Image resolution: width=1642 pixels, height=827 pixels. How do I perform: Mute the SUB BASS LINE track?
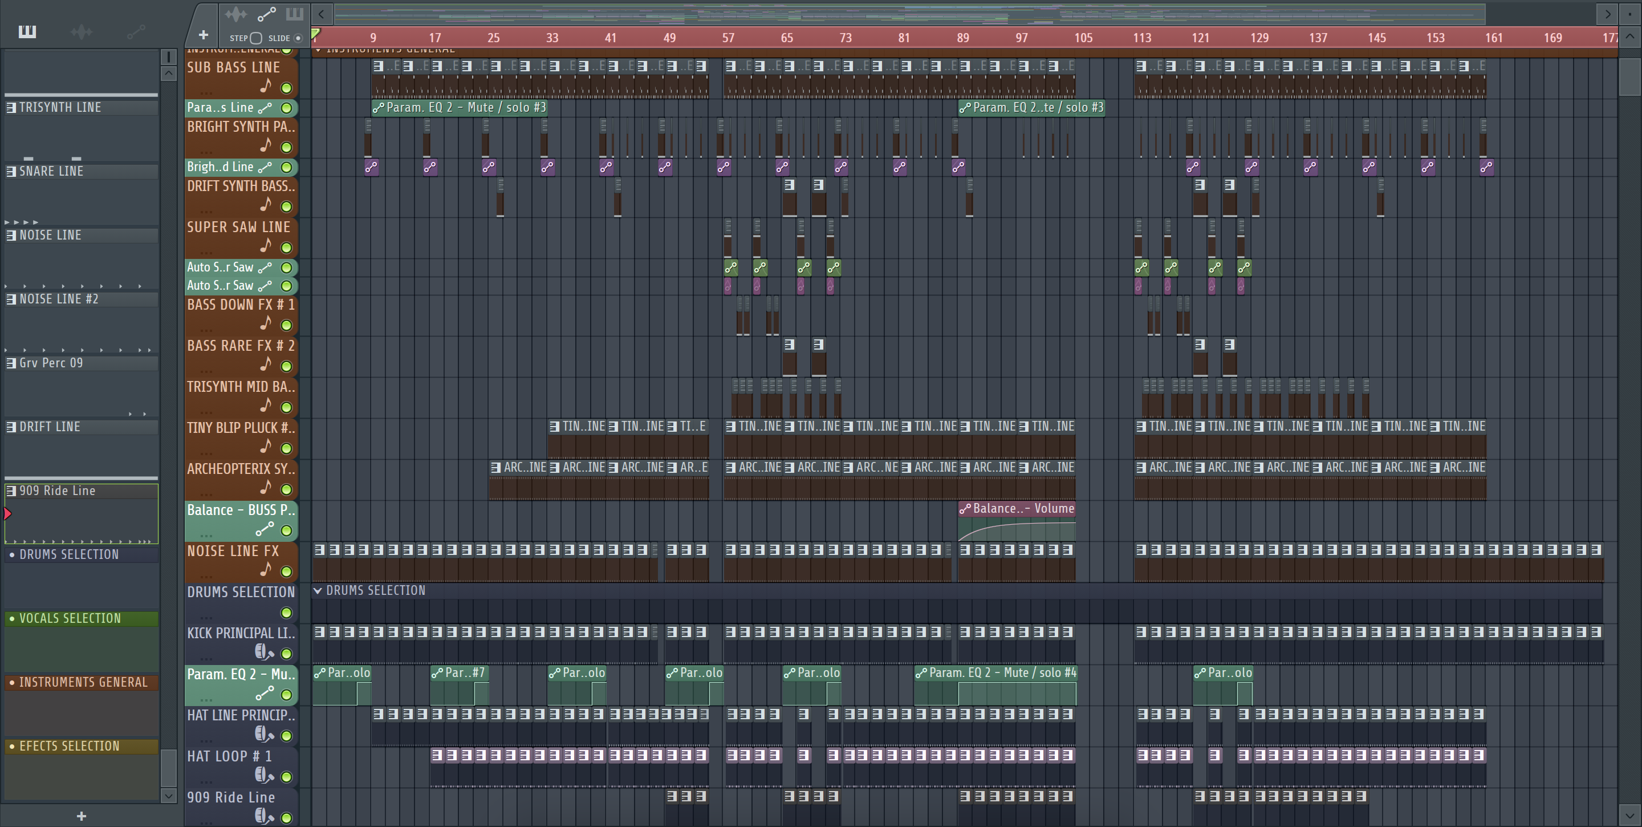(287, 88)
